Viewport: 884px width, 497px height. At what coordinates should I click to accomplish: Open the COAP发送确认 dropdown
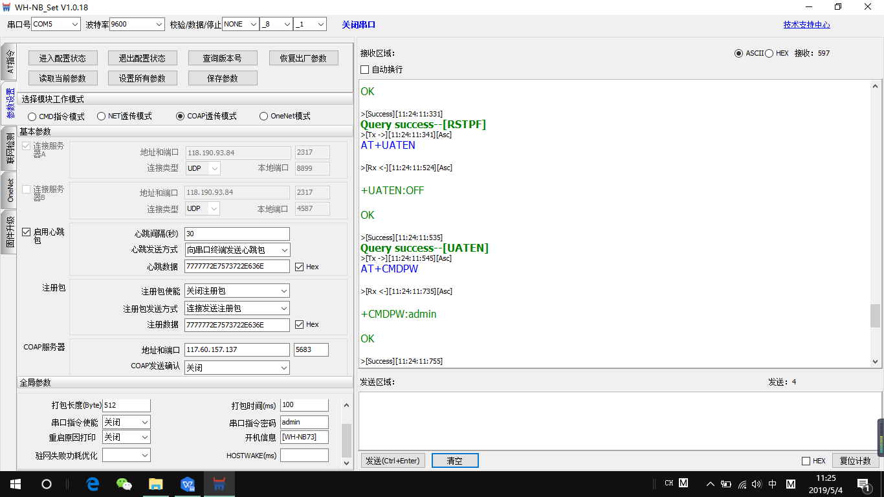click(x=237, y=368)
